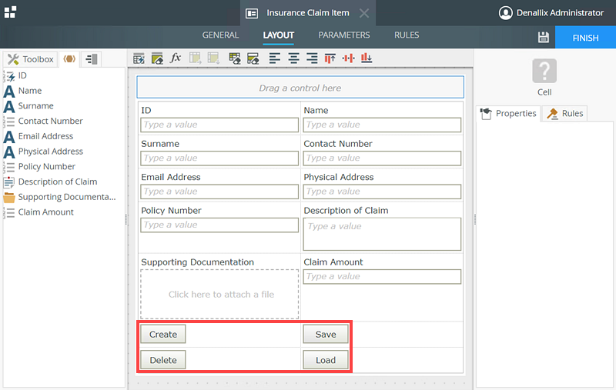Align cell content to the left
This screenshot has height=390, width=616.
pos(275,58)
